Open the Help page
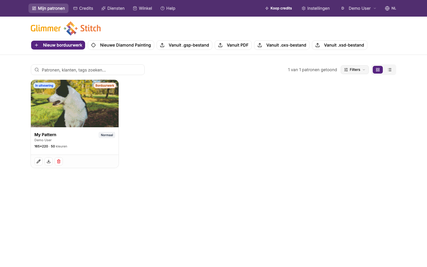 point(168,8)
